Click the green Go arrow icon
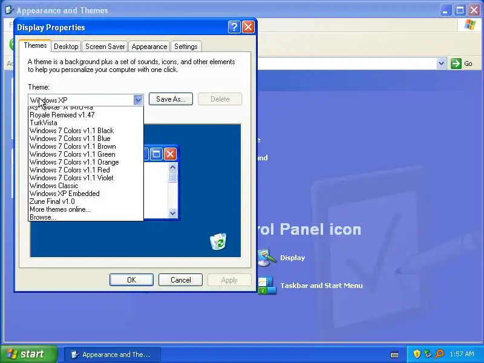Screen dimensions: 484x363 [456, 64]
